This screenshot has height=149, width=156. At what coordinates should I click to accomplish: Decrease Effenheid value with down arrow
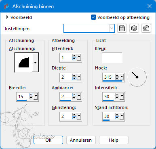(74, 59)
